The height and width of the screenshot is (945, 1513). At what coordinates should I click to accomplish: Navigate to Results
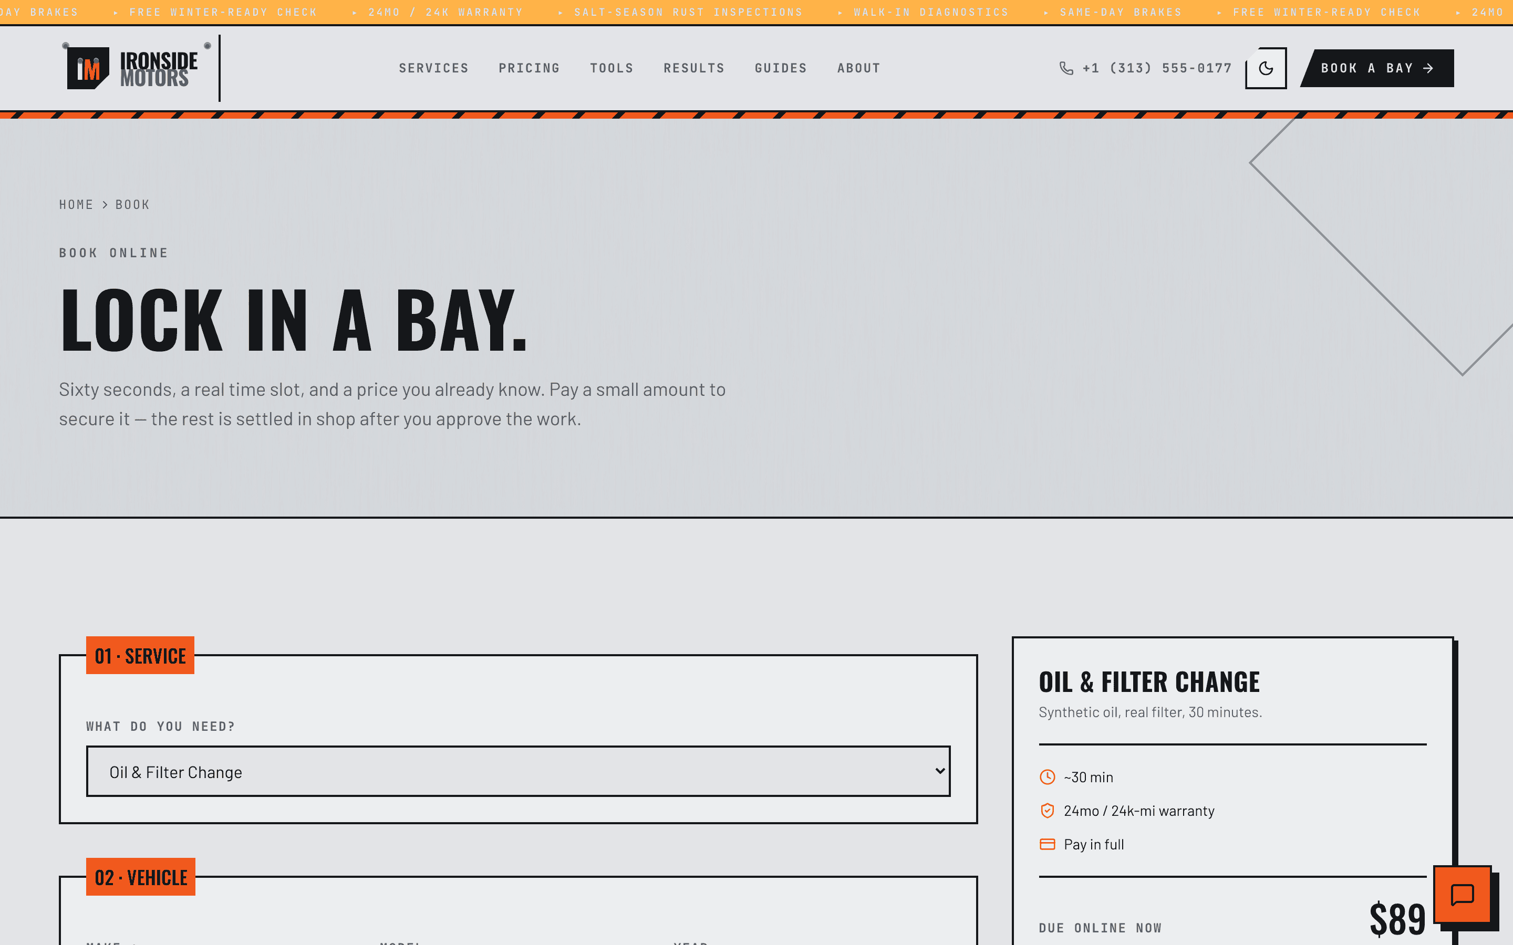pyautogui.click(x=694, y=68)
